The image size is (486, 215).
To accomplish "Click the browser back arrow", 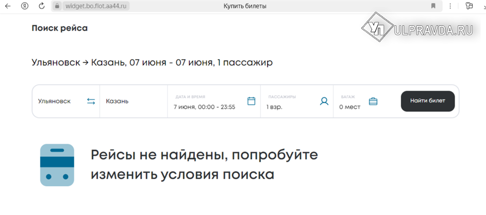I will point(8,6).
